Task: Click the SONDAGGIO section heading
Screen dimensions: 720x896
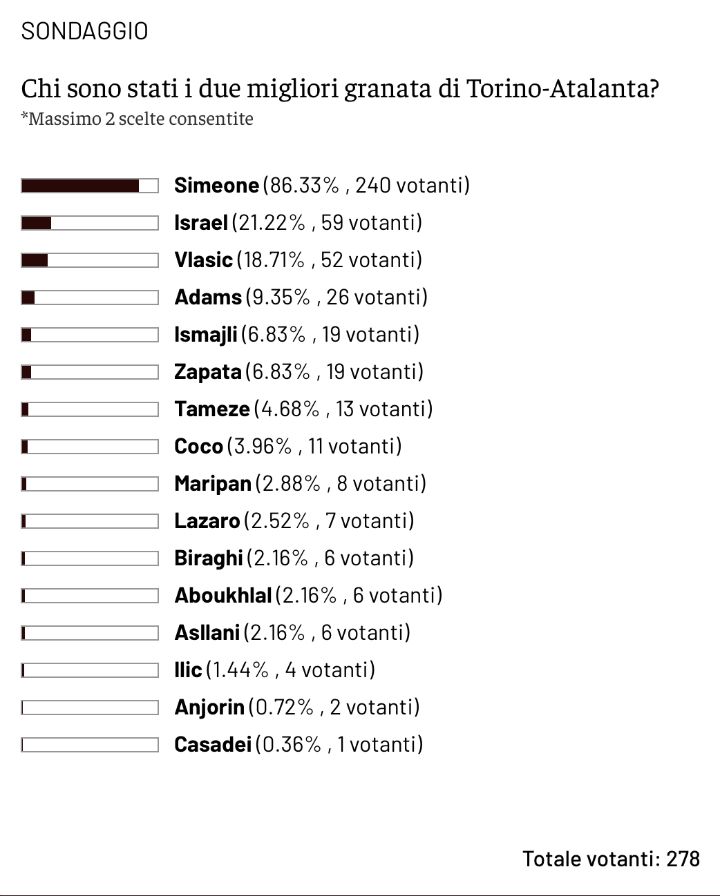Action: point(84,31)
